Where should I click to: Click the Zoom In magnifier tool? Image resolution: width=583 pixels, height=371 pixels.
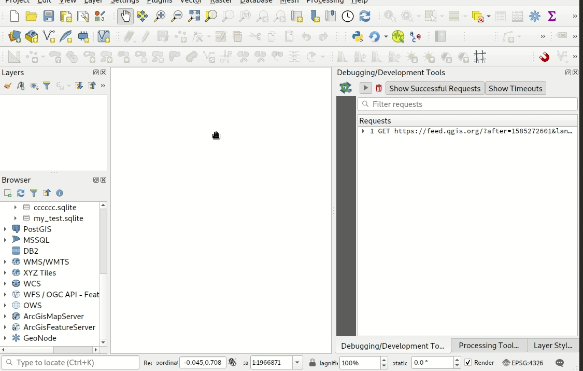160,16
